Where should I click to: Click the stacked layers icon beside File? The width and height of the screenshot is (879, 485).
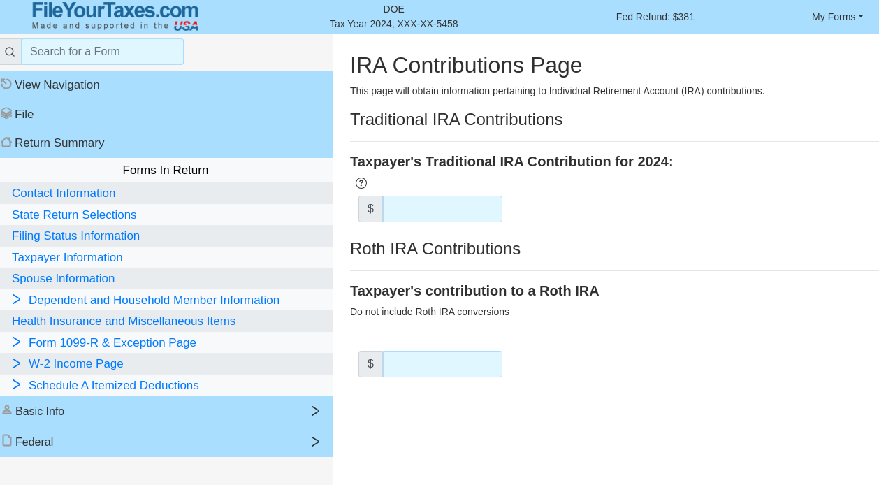point(6,113)
